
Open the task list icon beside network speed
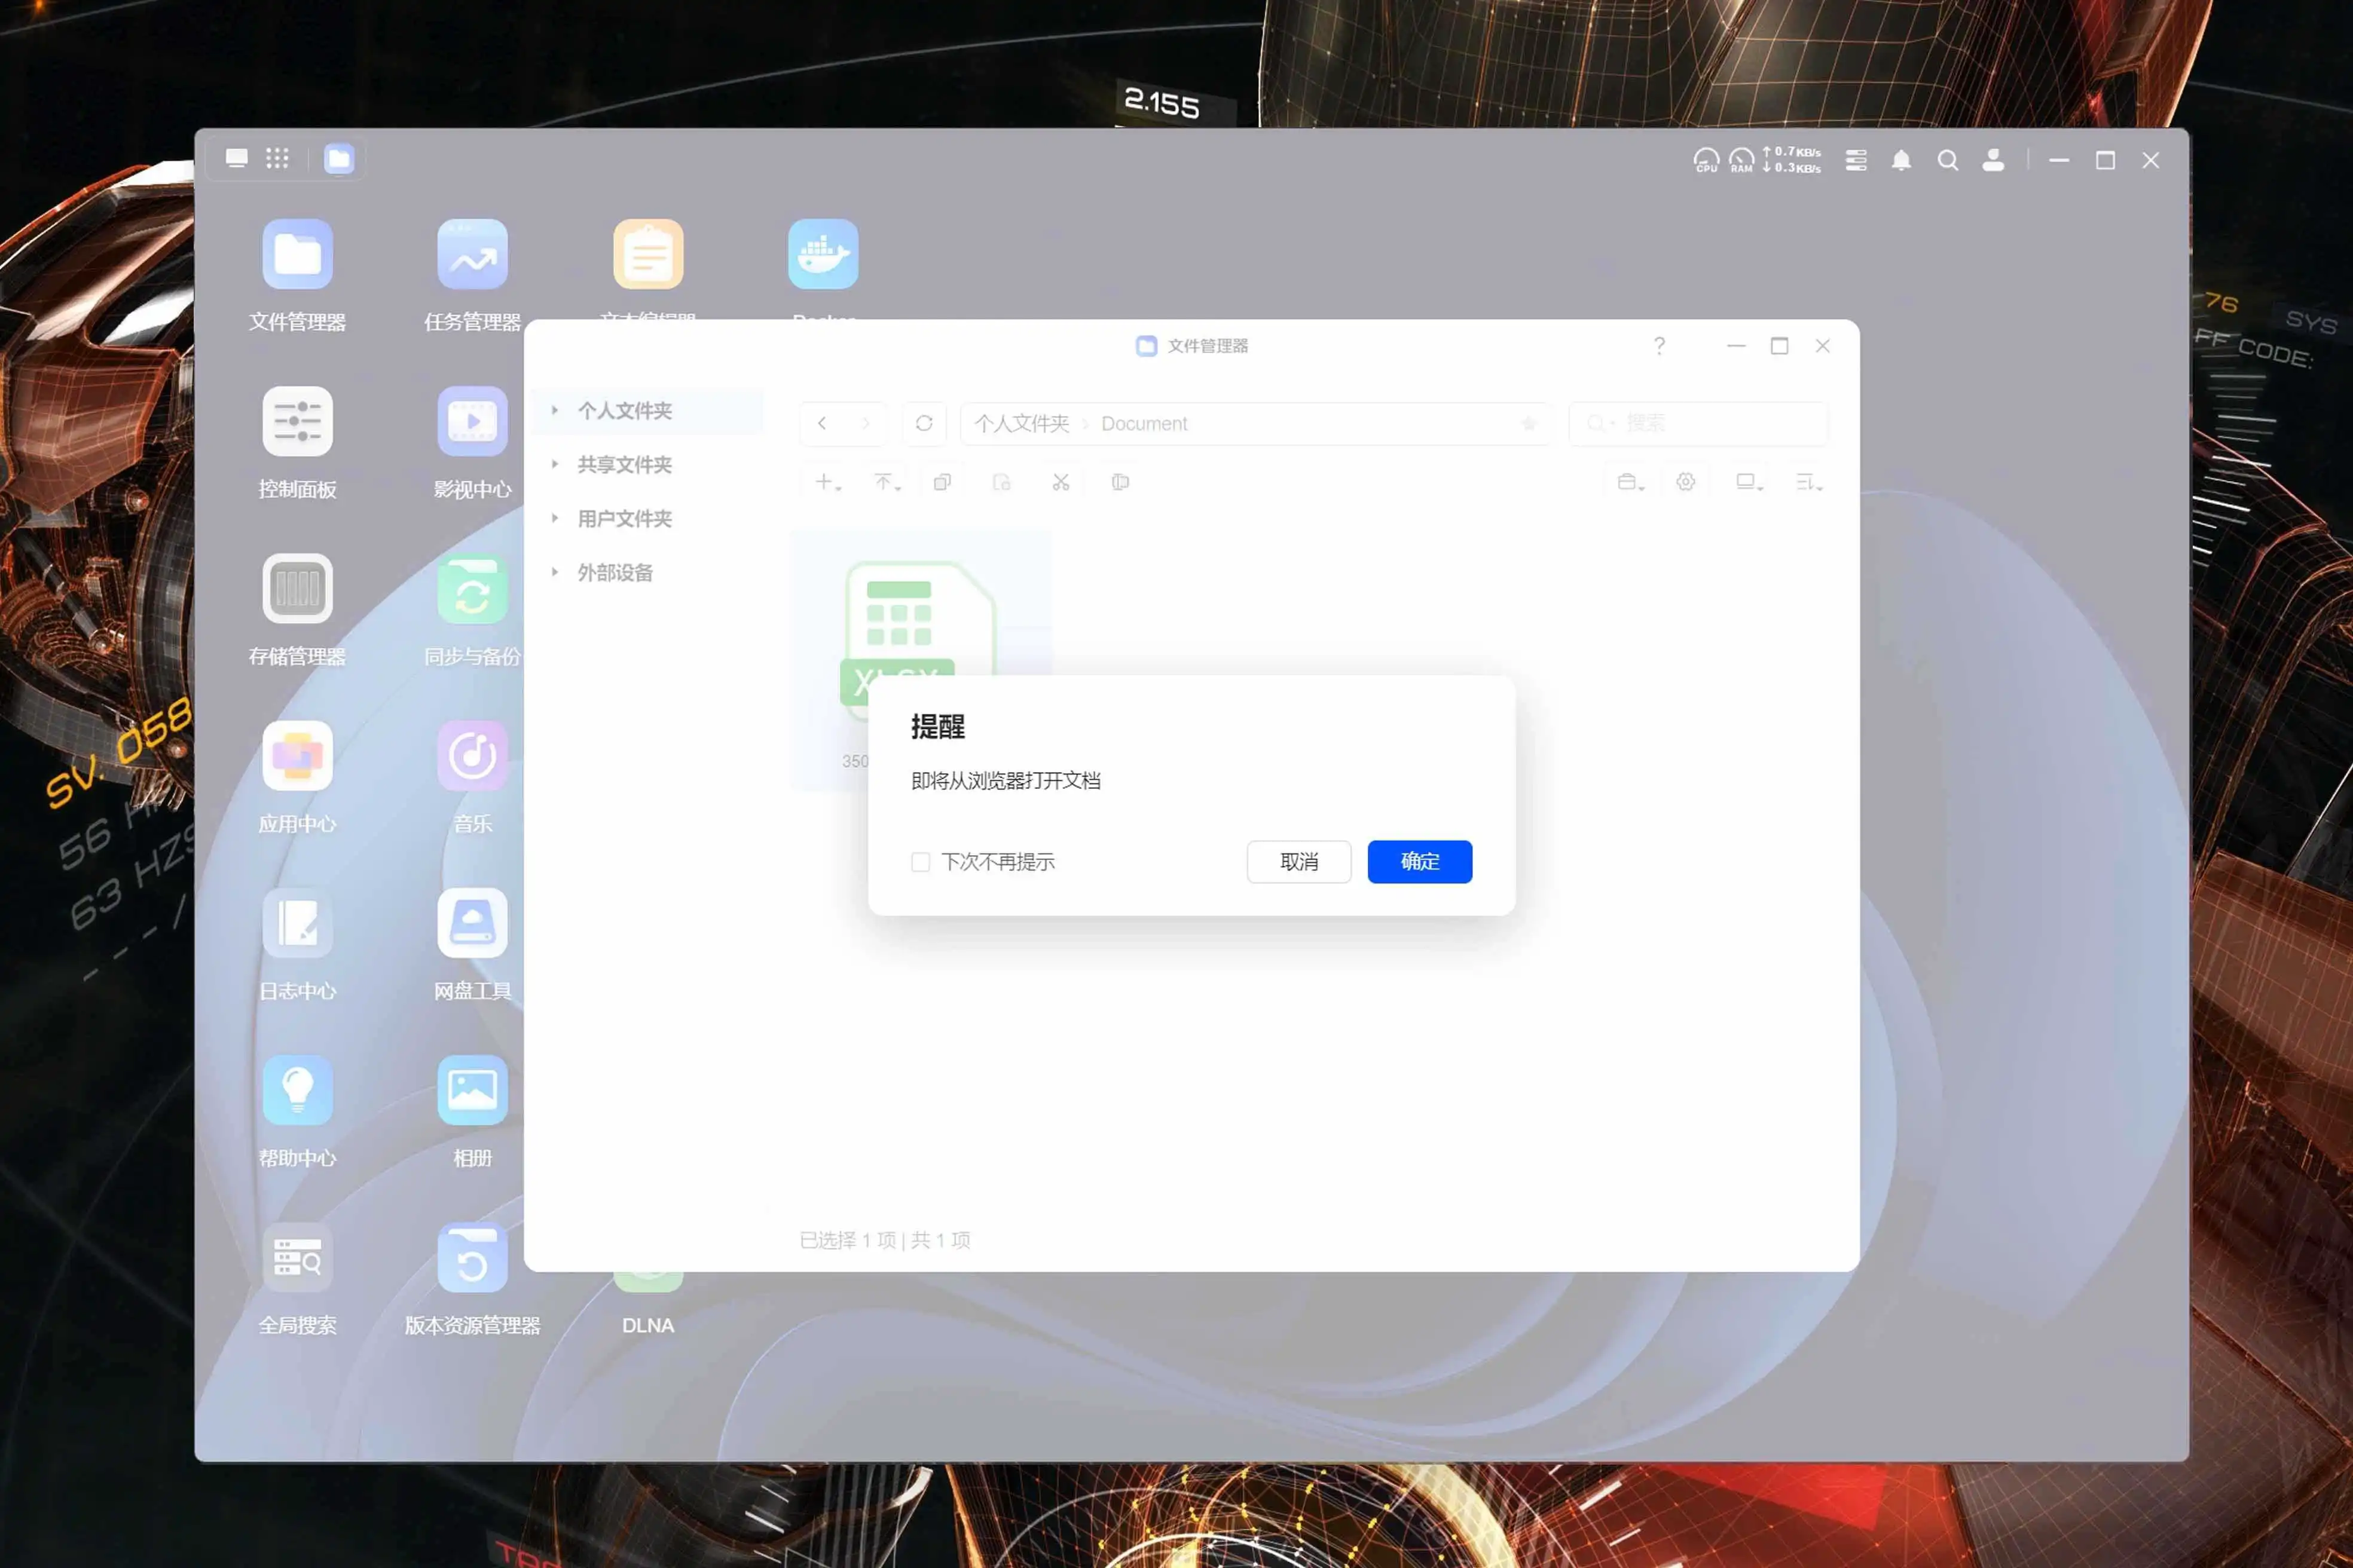(1856, 160)
